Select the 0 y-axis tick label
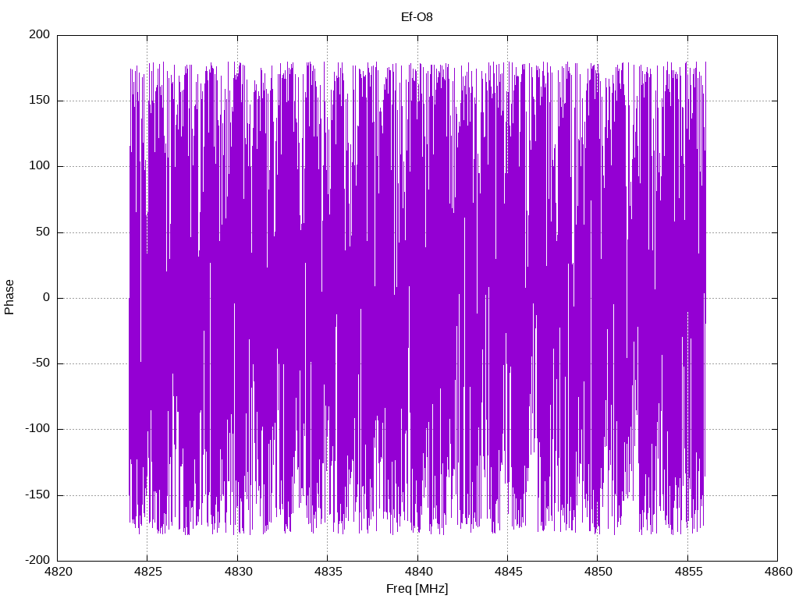Viewport: 799px width, 599px height. [46, 298]
